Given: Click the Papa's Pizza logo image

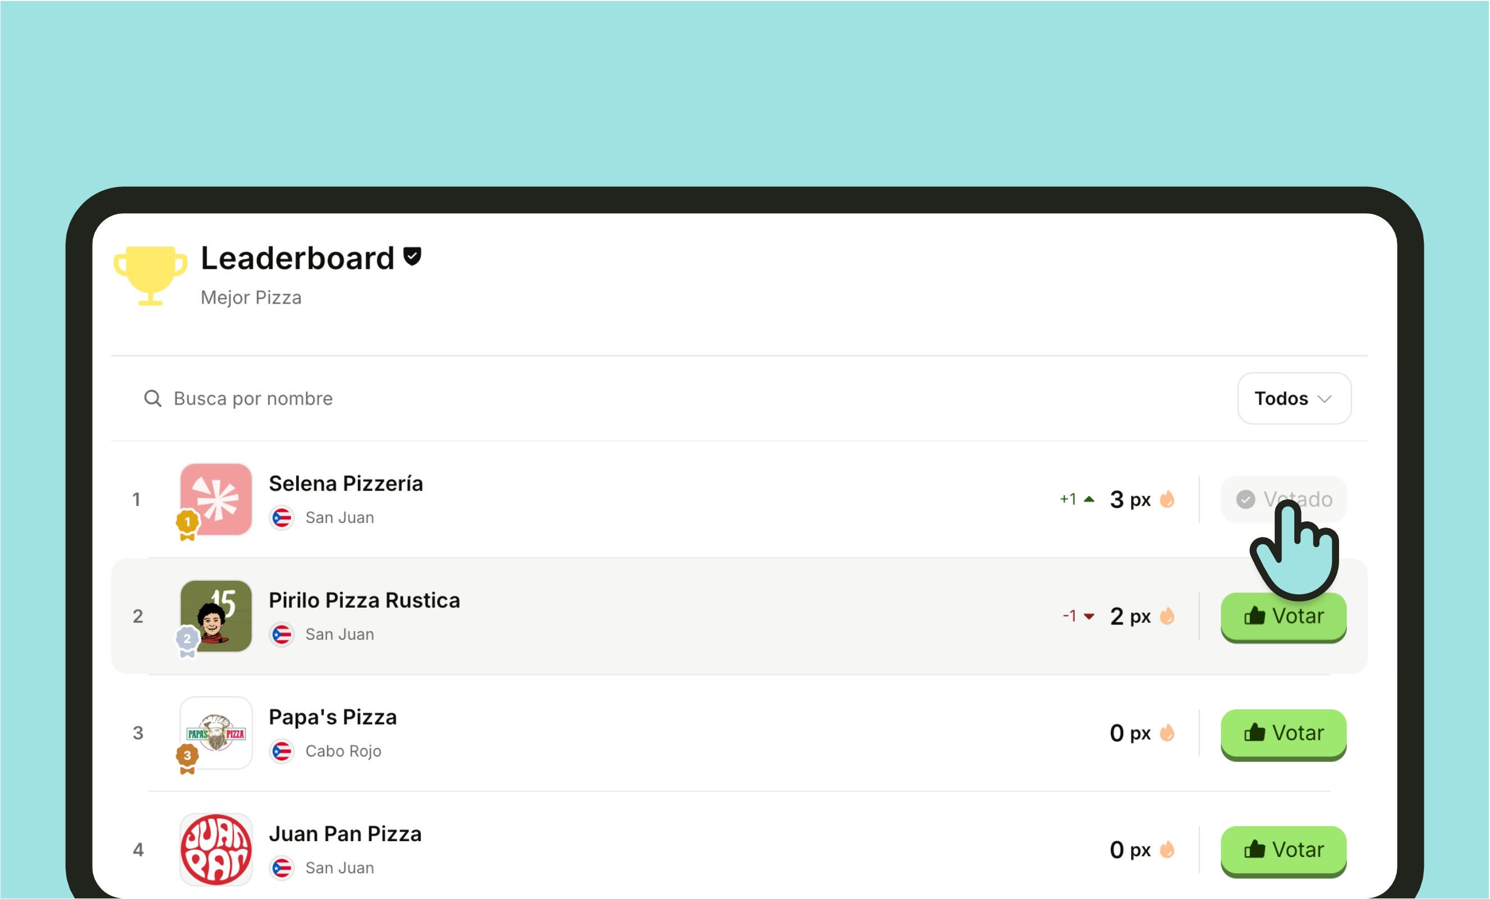Looking at the screenshot, I should pos(216,733).
